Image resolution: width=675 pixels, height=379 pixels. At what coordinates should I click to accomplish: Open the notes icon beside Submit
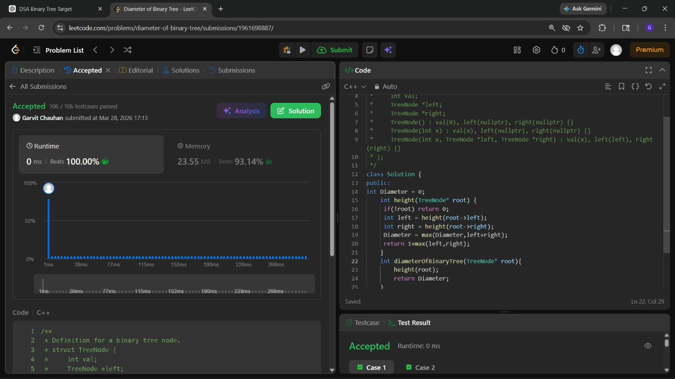(x=370, y=50)
